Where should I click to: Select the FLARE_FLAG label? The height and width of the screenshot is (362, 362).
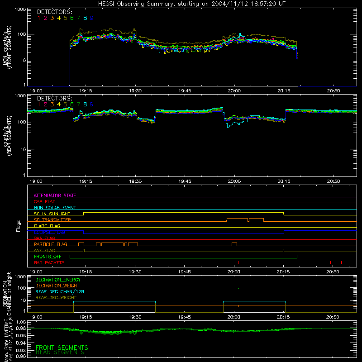pos(47,226)
